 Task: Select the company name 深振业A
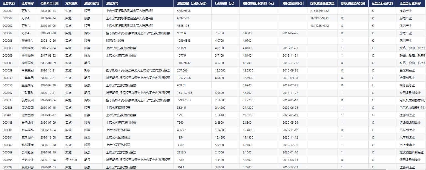click(x=27, y=41)
